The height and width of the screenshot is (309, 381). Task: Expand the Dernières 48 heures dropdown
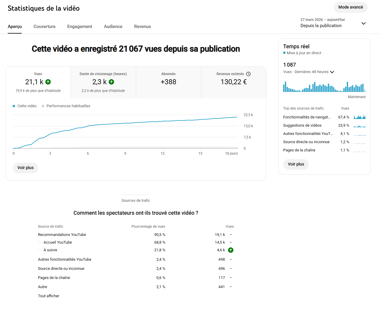(x=332, y=72)
